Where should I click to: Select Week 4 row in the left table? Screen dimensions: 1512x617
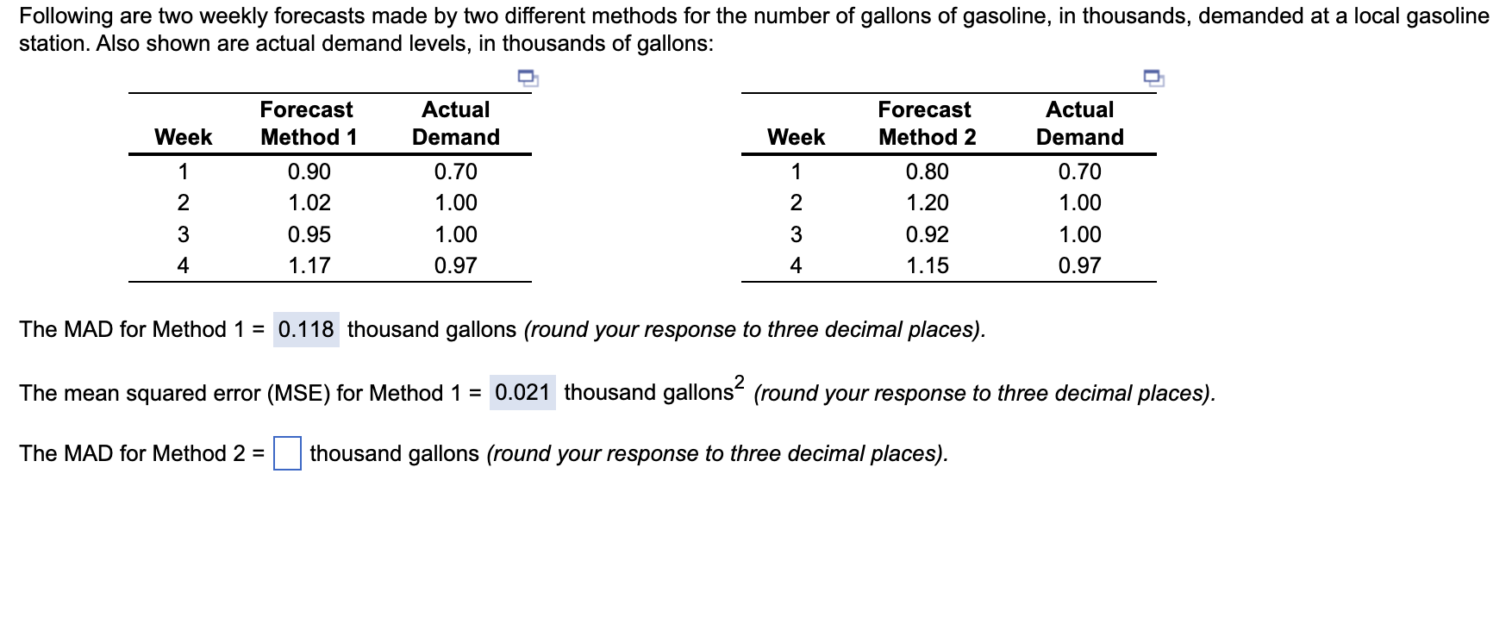tap(184, 265)
